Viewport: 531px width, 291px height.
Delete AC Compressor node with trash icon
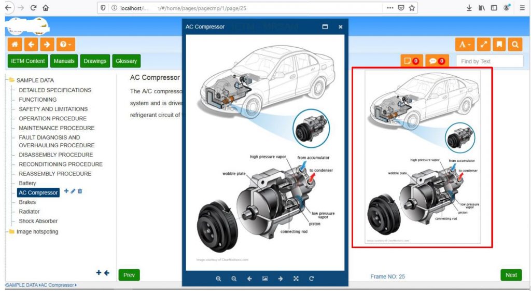point(80,191)
